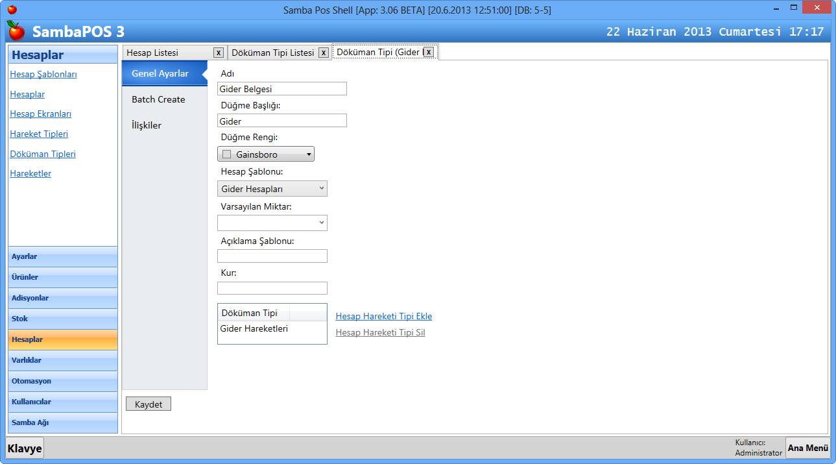Close the Hesap Listesi tab
This screenshot has height=464, width=836.
pyautogui.click(x=219, y=53)
